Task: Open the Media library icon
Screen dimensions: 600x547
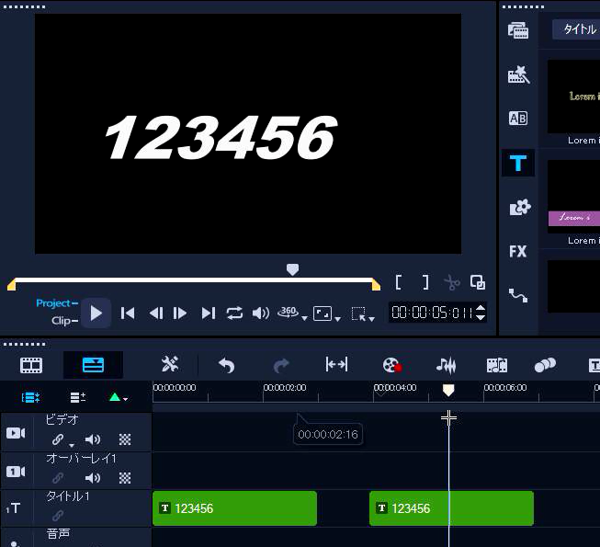Action: point(518,30)
